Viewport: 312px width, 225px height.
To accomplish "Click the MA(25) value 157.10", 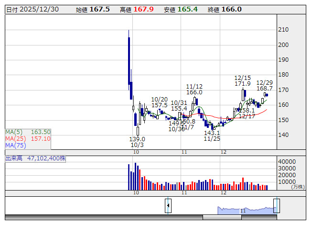I will click(x=41, y=139).
